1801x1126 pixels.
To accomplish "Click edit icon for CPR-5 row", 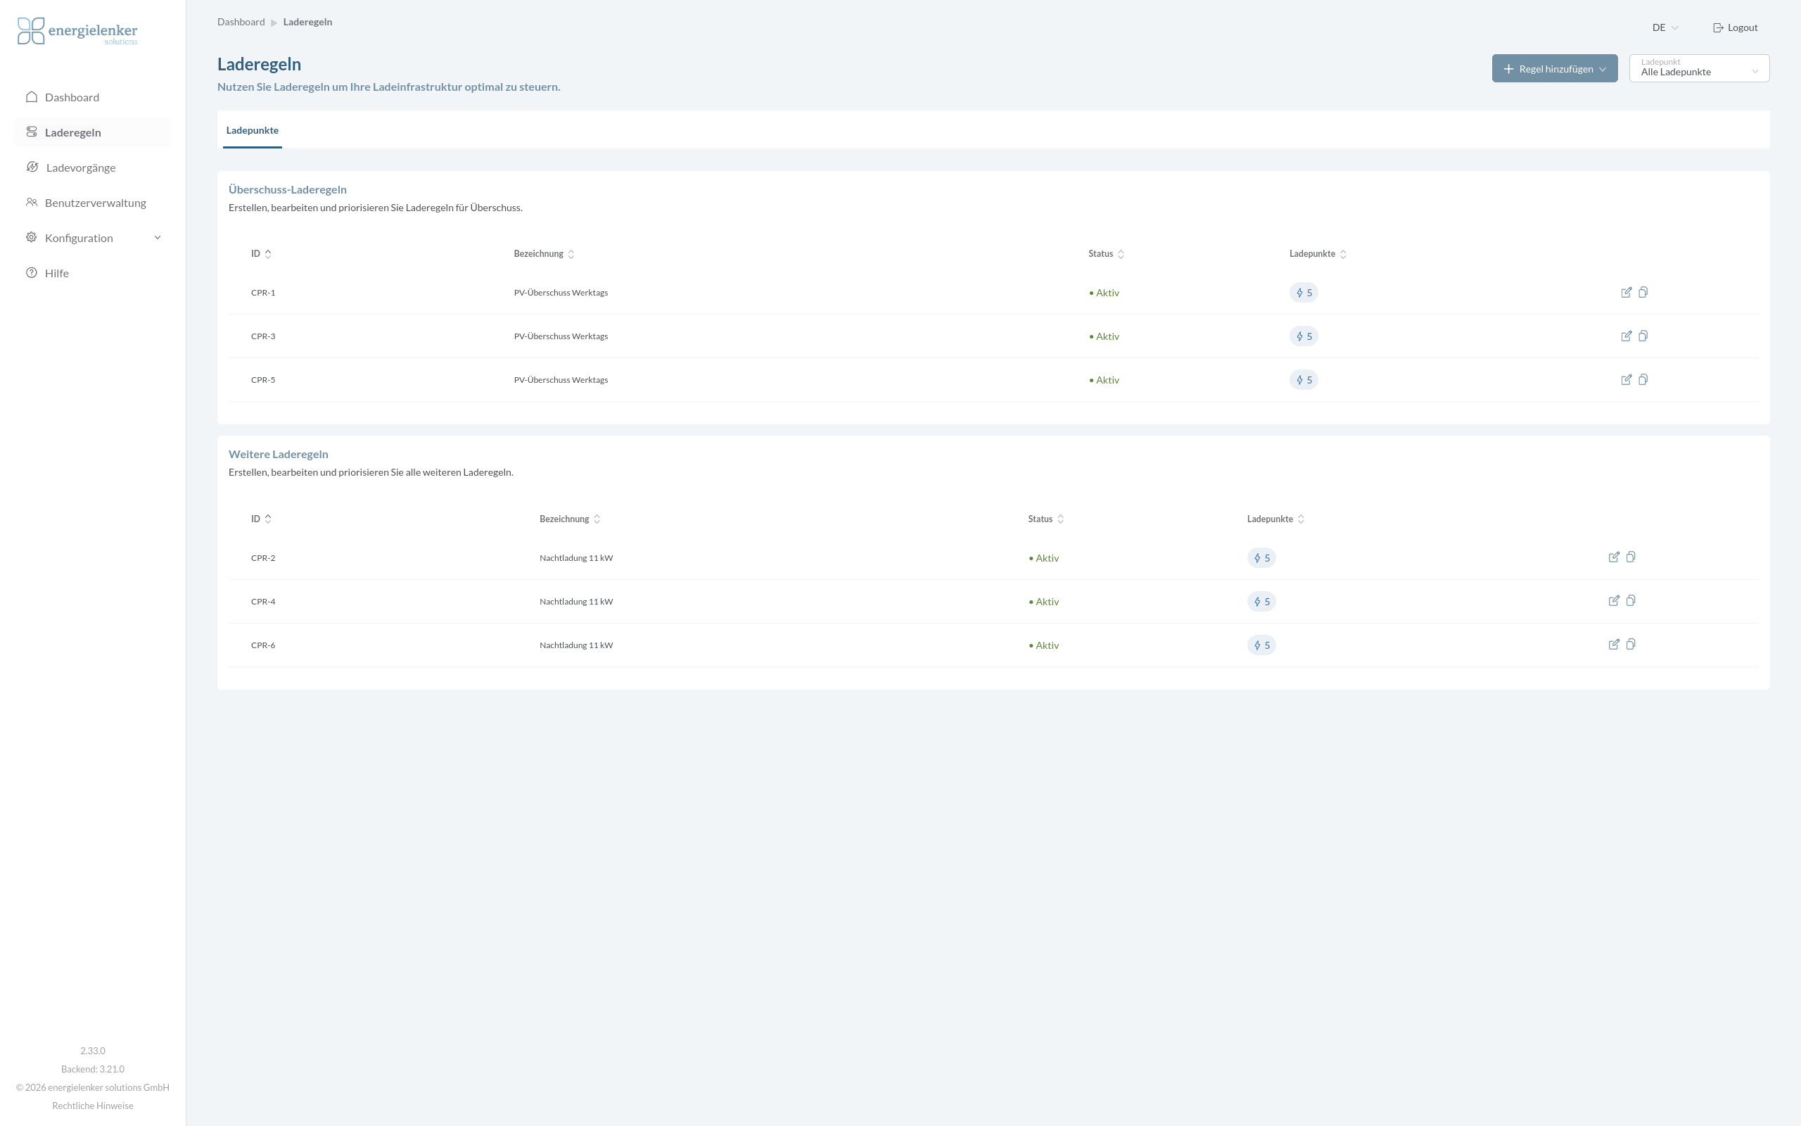I will 1626,380.
